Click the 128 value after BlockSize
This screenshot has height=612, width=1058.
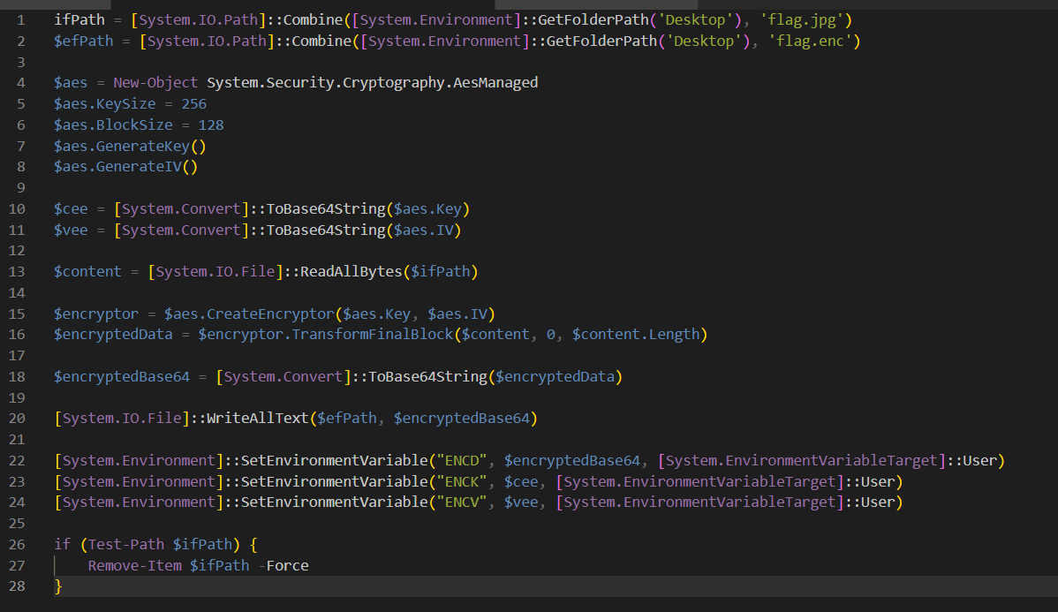click(211, 125)
